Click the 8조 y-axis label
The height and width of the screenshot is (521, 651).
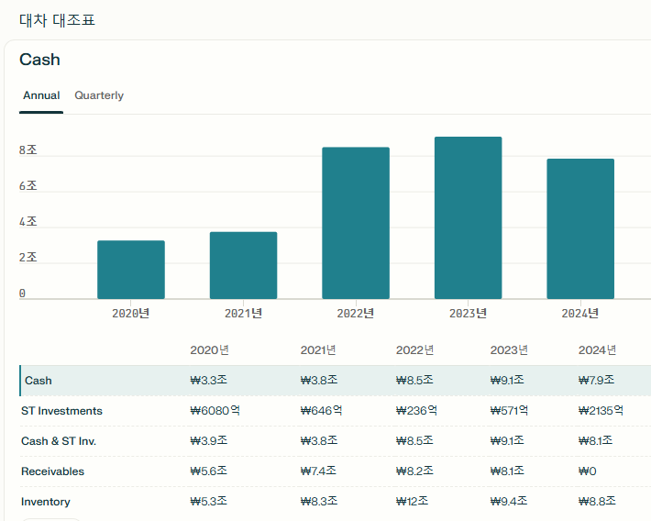click(x=28, y=150)
